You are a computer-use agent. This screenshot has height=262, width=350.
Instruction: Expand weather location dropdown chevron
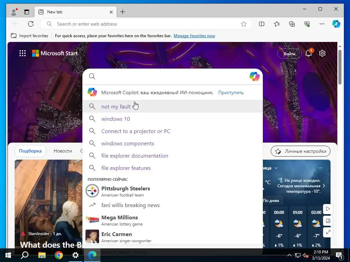276,168
